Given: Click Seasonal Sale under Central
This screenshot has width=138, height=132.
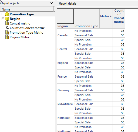Looking at the screenshot, I should pyautogui.click(x=93, y=49).
